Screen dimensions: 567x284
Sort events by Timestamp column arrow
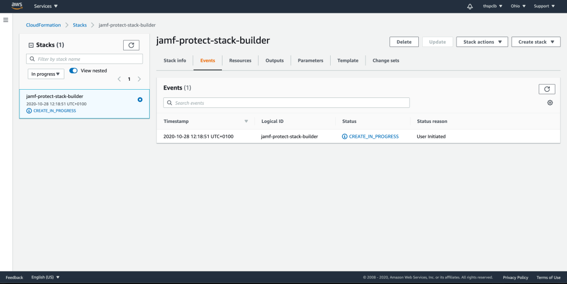pos(246,121)
